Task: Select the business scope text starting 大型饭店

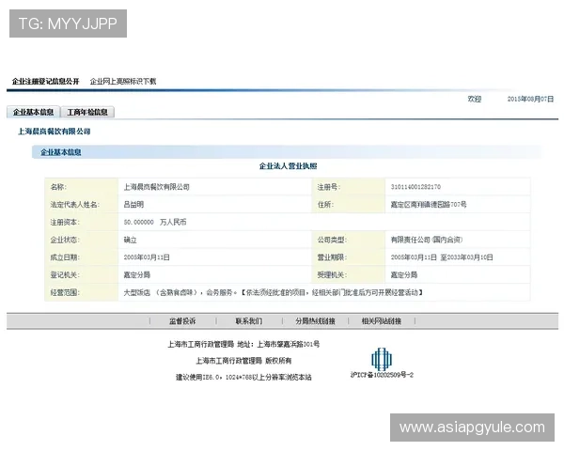Action: 274,293
